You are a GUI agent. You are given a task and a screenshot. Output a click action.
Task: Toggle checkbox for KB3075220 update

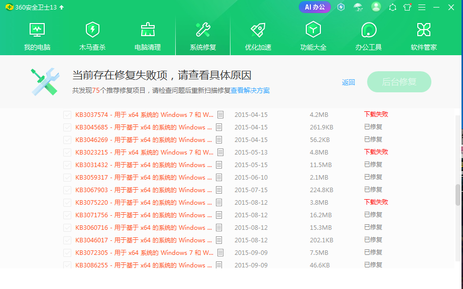click(67, 203)
